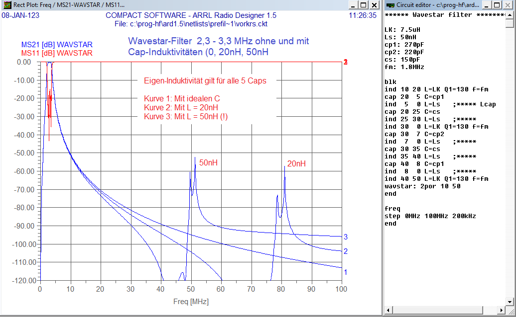Click the 'Freq [MHz]' axis label
The width and height of the screenshot is (516, 317).
point(191,302)
